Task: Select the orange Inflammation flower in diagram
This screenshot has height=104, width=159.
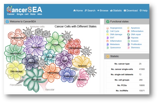Action: click(51, 72)
